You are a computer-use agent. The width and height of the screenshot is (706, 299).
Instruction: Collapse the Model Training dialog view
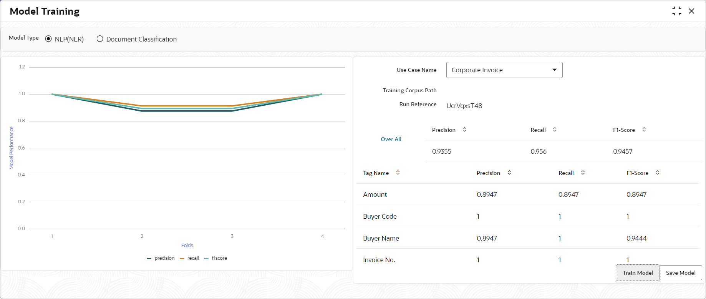pos(677,11)
